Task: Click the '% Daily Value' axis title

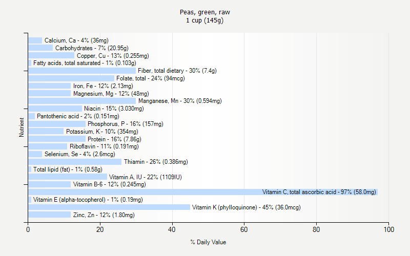Action: click(208, 242)
